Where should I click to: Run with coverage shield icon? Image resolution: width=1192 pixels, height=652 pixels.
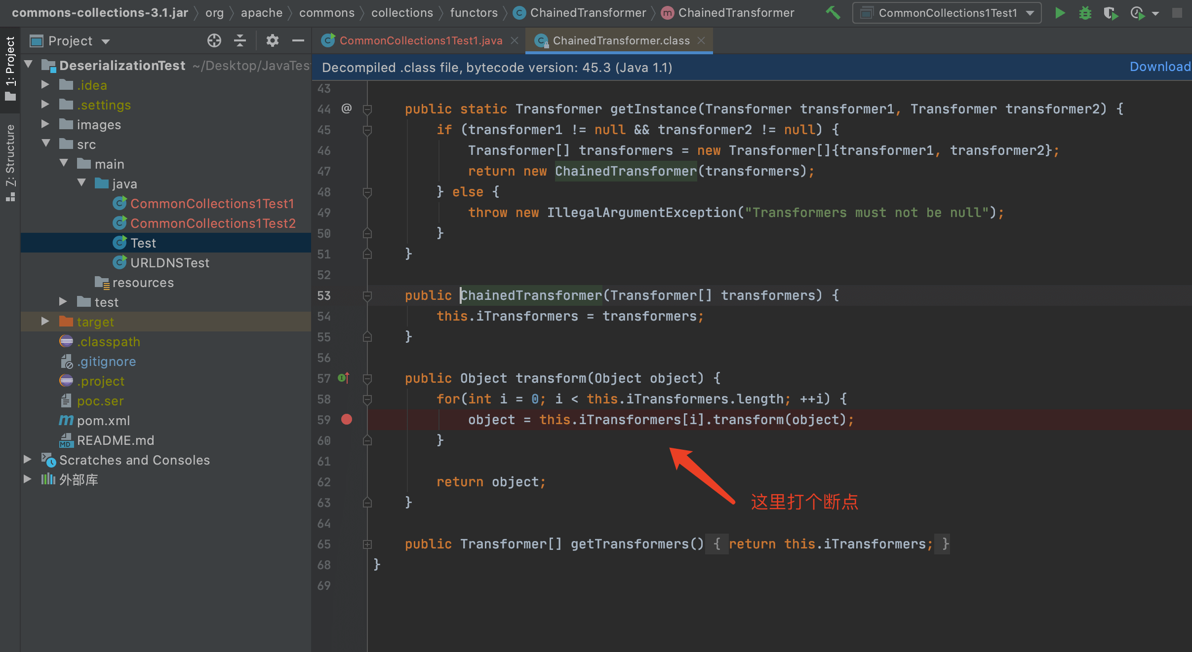pyautogui.click(x=1111, y=13)
